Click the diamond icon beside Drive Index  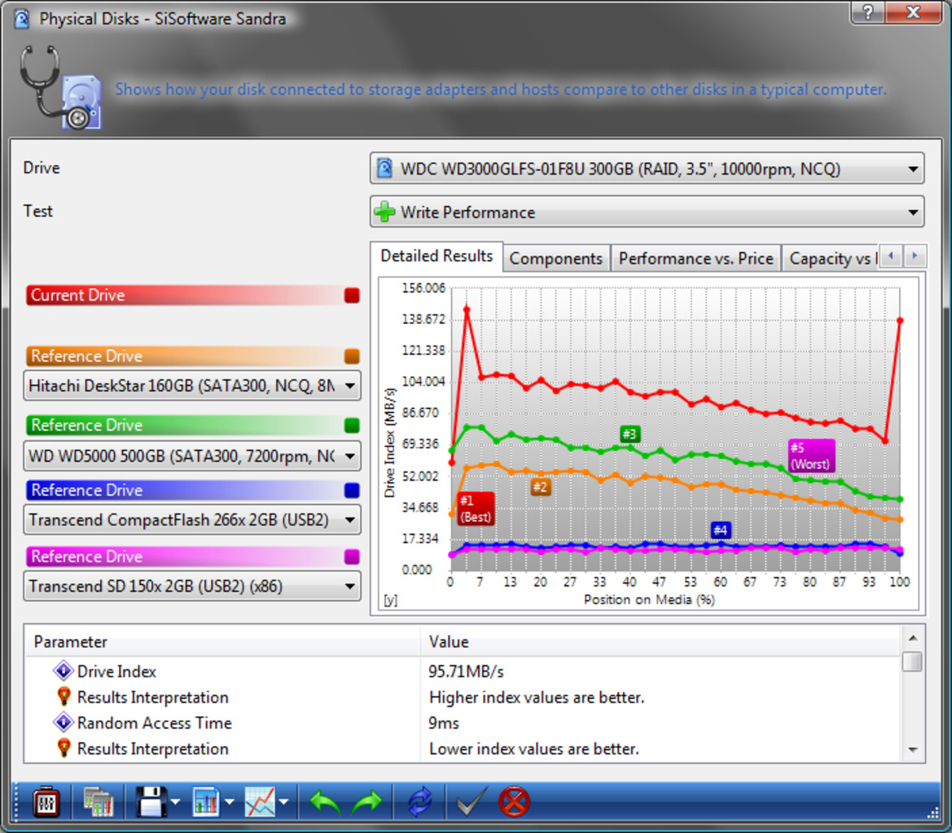64,671
